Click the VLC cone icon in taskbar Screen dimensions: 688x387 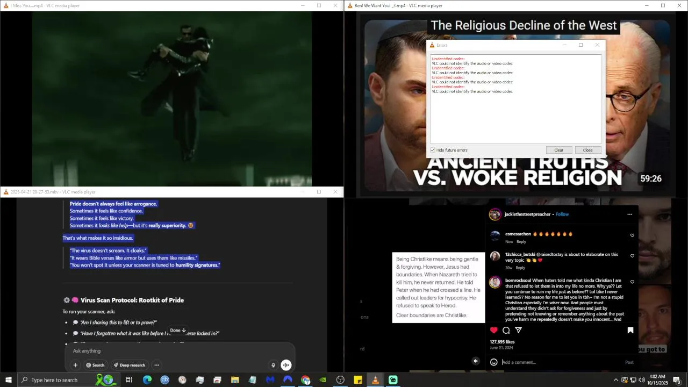click(375, 380)
